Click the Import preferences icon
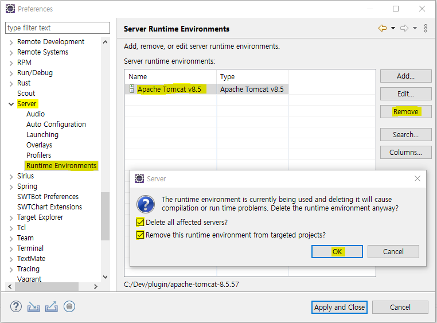 [33, 307]
